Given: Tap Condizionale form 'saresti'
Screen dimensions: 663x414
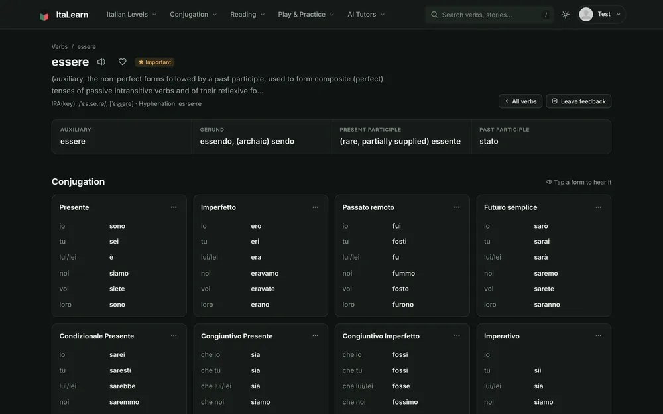Looking at the screenshot, I should click(x=120, y=370).
